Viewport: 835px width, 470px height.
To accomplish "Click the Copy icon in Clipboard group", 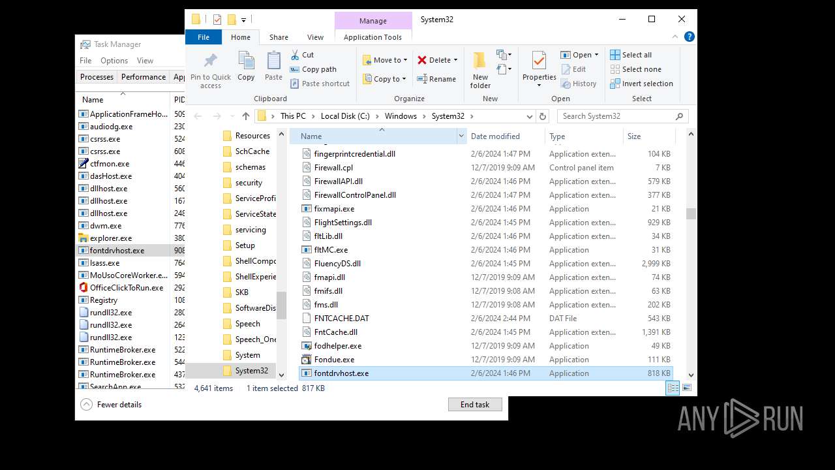I will pyautogui.click(x=246, y=61).
